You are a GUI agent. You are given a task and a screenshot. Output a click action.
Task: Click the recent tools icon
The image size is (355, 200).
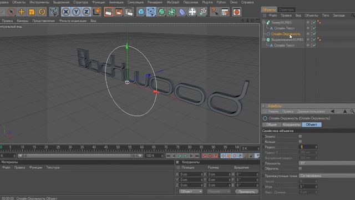54,12
